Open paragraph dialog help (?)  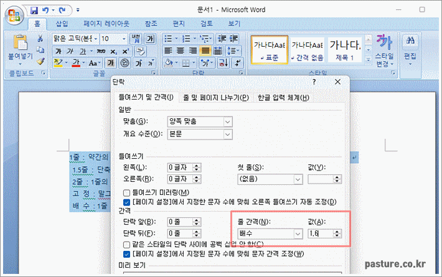(314, 82)
